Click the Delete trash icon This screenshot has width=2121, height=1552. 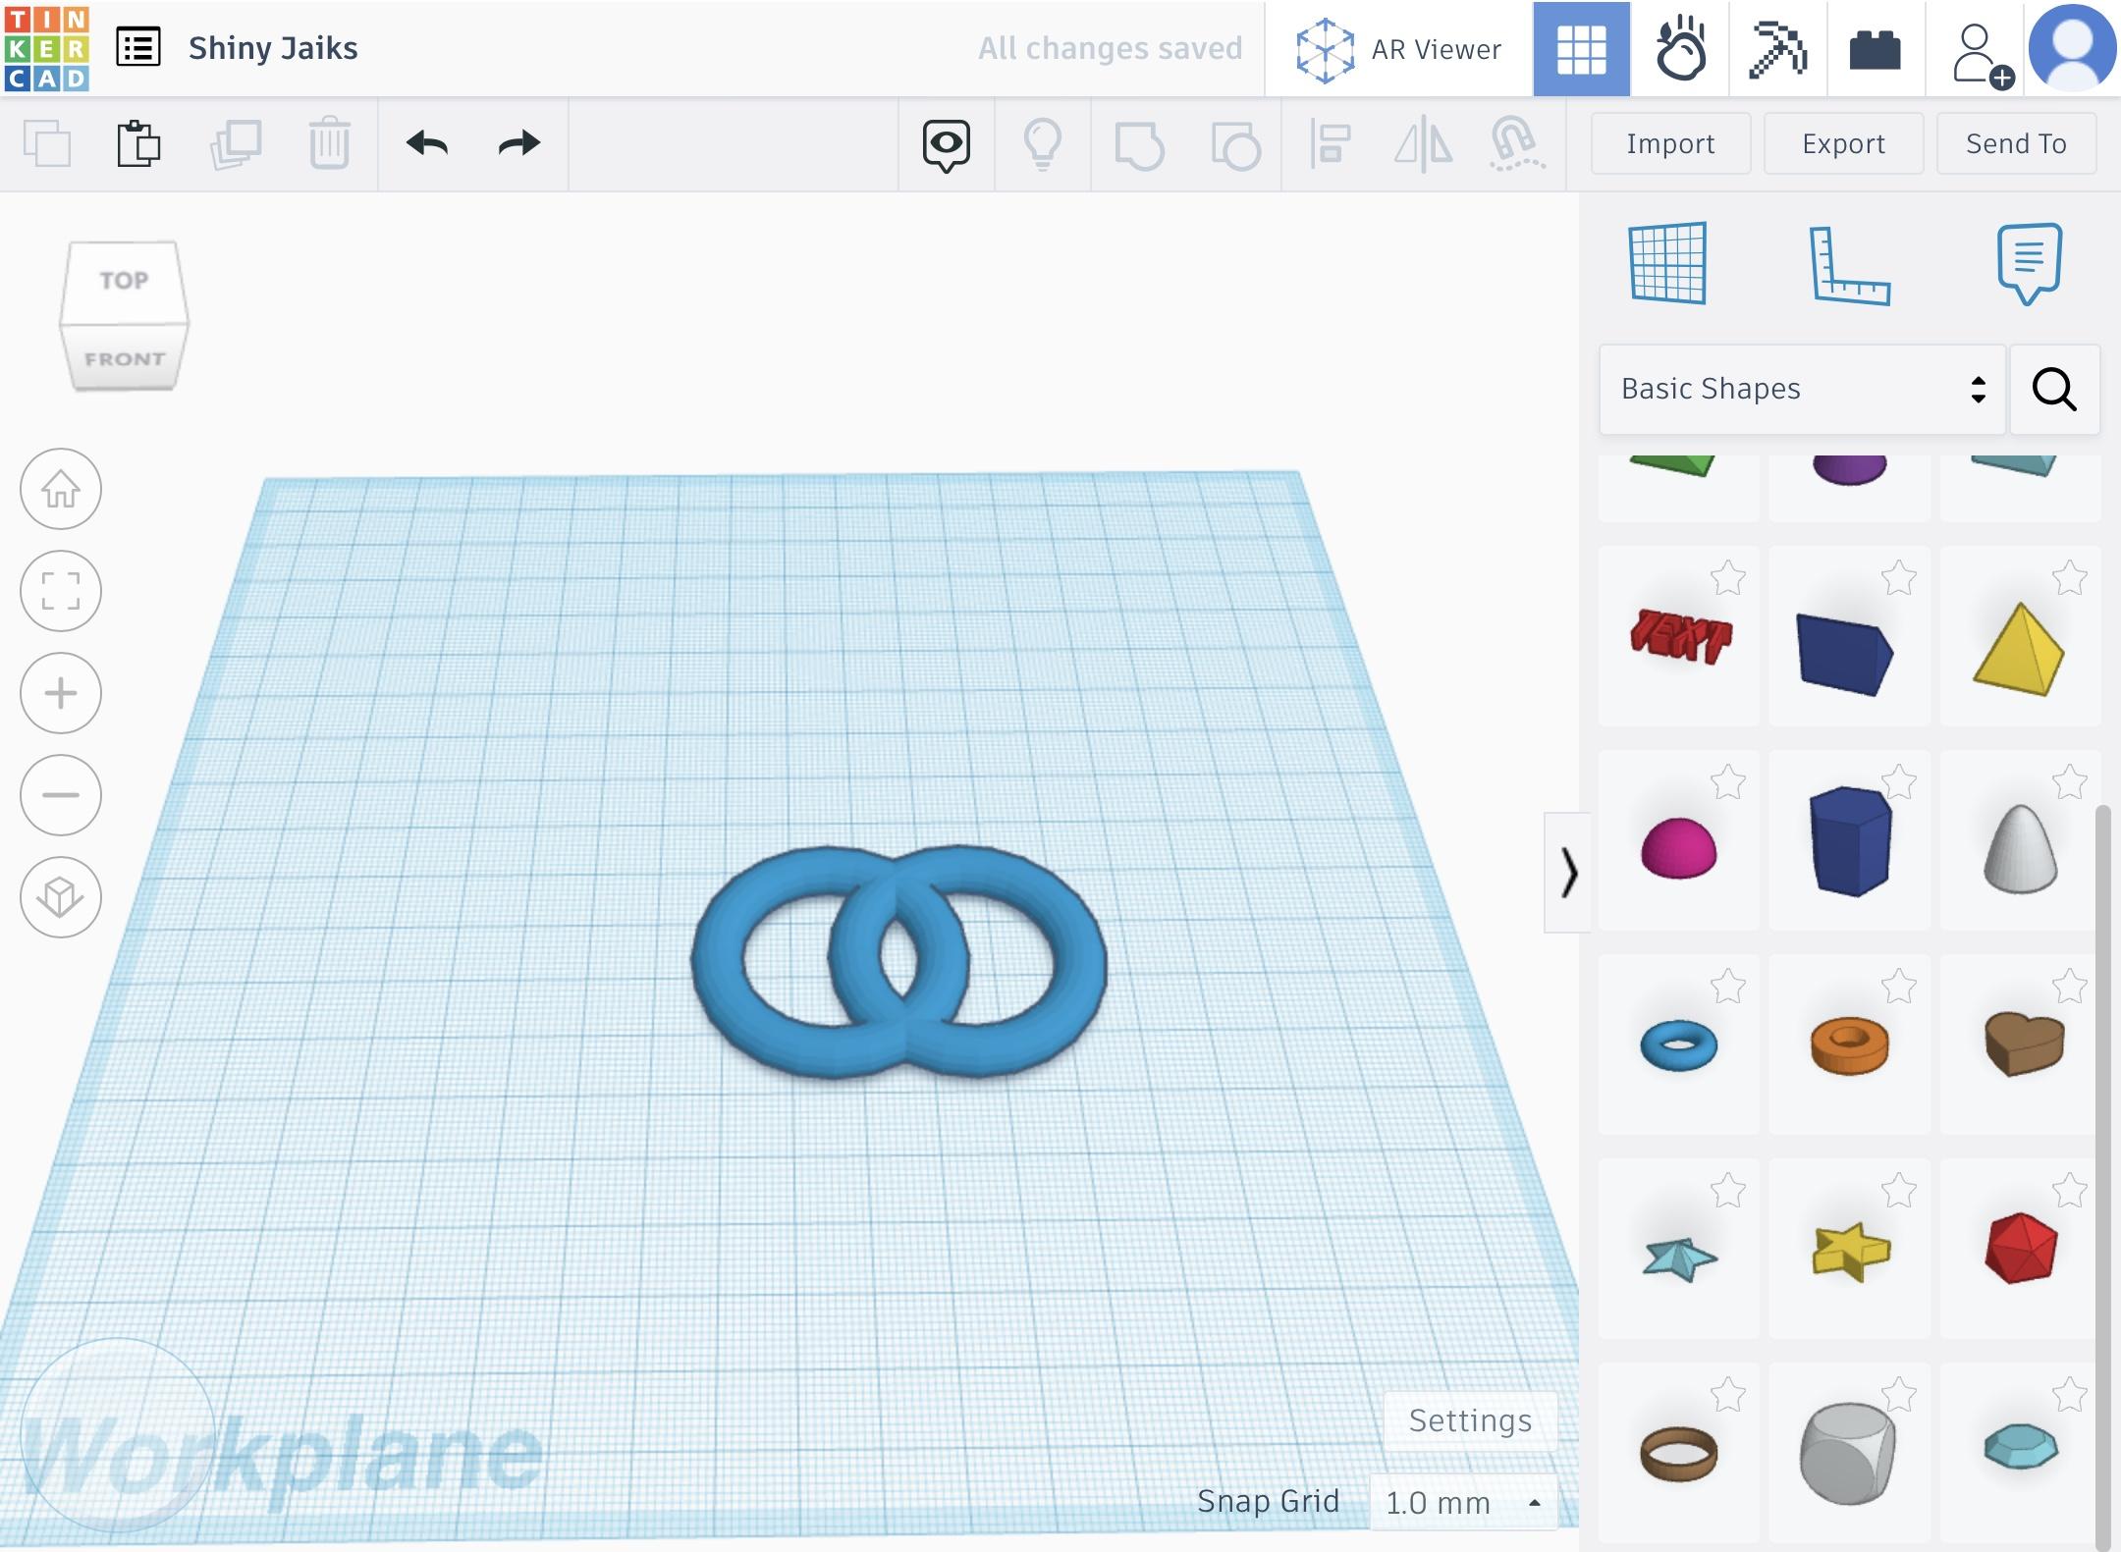tap(329, 143)
